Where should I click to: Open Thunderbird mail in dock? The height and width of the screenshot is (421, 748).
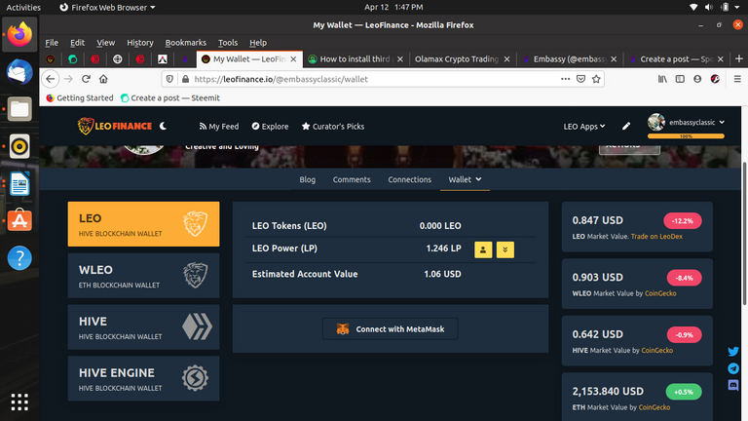[19, 72]
